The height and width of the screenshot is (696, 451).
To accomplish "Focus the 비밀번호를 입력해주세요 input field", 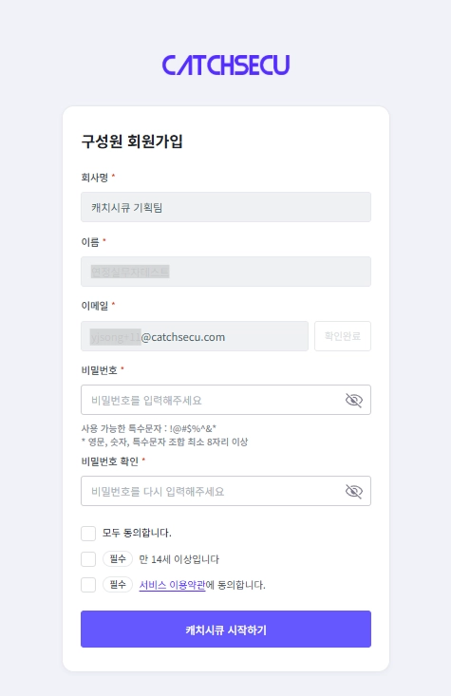I will pos(226,400).
